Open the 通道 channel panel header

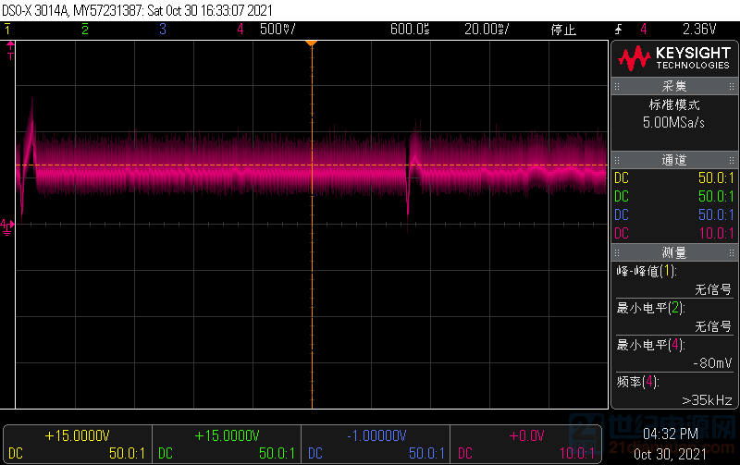(x=674, y=160)
